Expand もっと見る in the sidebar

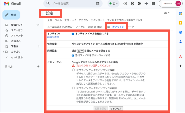click(x=17, y=57)
